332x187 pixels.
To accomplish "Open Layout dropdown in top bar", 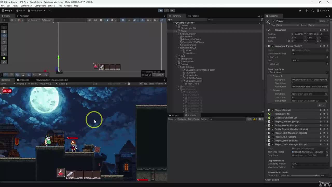I will (x=323, y=11).
